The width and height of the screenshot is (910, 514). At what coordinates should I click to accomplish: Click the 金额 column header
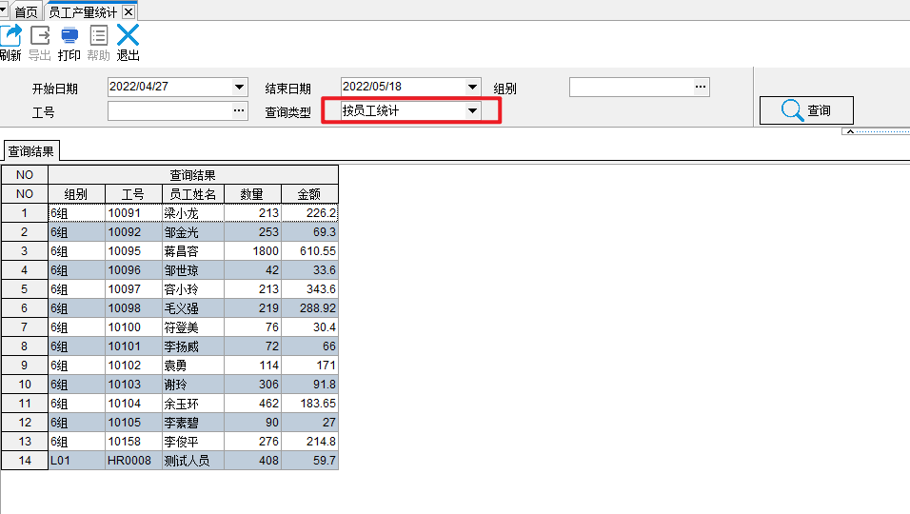coord(309,194)
